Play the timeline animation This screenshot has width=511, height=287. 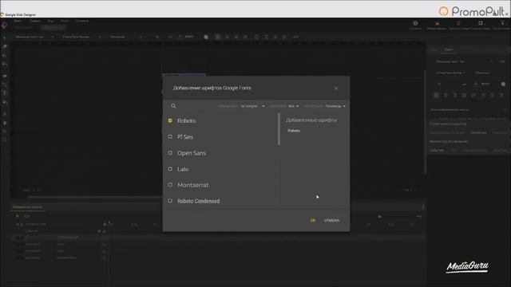[18, 216]
